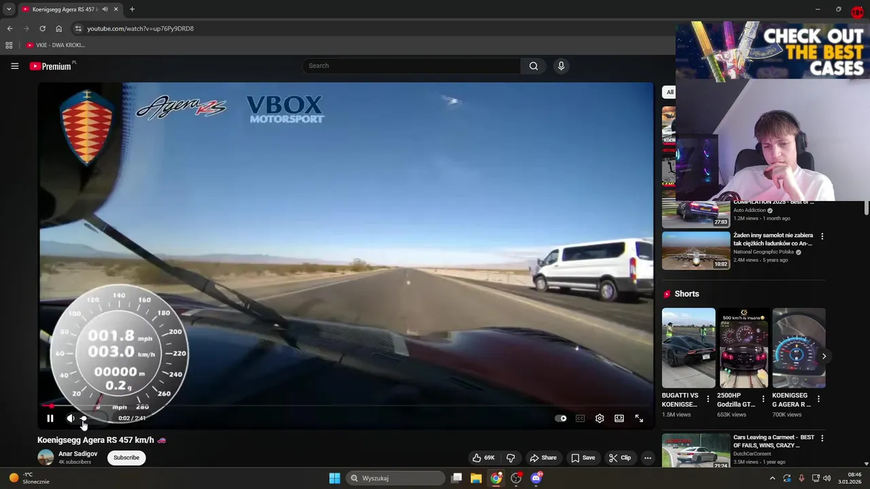Open the 'KOENIGSEGG AGERA R...' short
The width and height of the screenshot is (870, 489).
click(799, 348)
